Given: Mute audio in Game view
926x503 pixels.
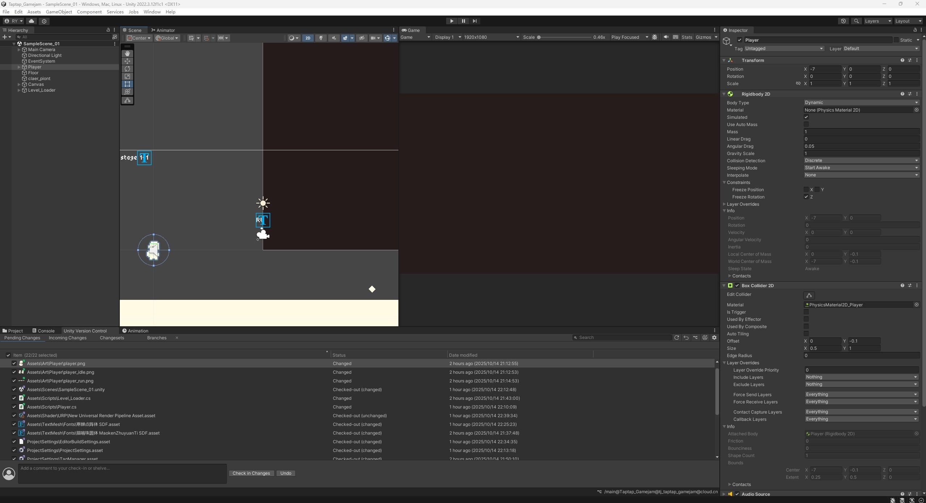Looking at the screenshot, I should click(x=666, y=37).
